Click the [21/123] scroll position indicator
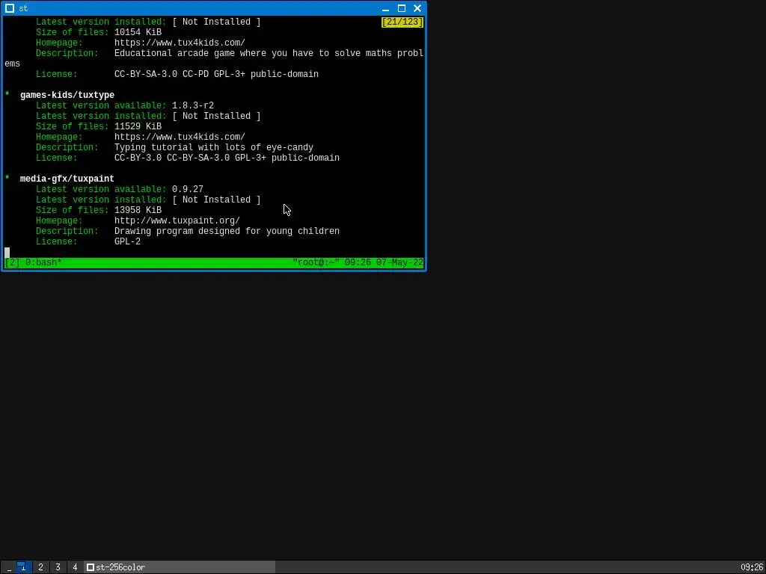The image size is (766, 574). click(402, 22)
